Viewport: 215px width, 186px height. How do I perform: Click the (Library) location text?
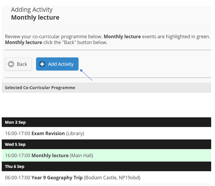(75, 133)
